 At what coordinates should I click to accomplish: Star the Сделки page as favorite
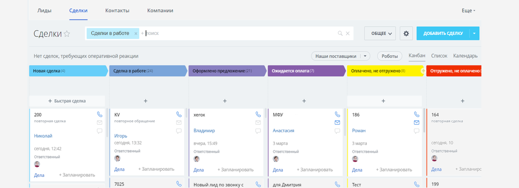coord(67,34)
